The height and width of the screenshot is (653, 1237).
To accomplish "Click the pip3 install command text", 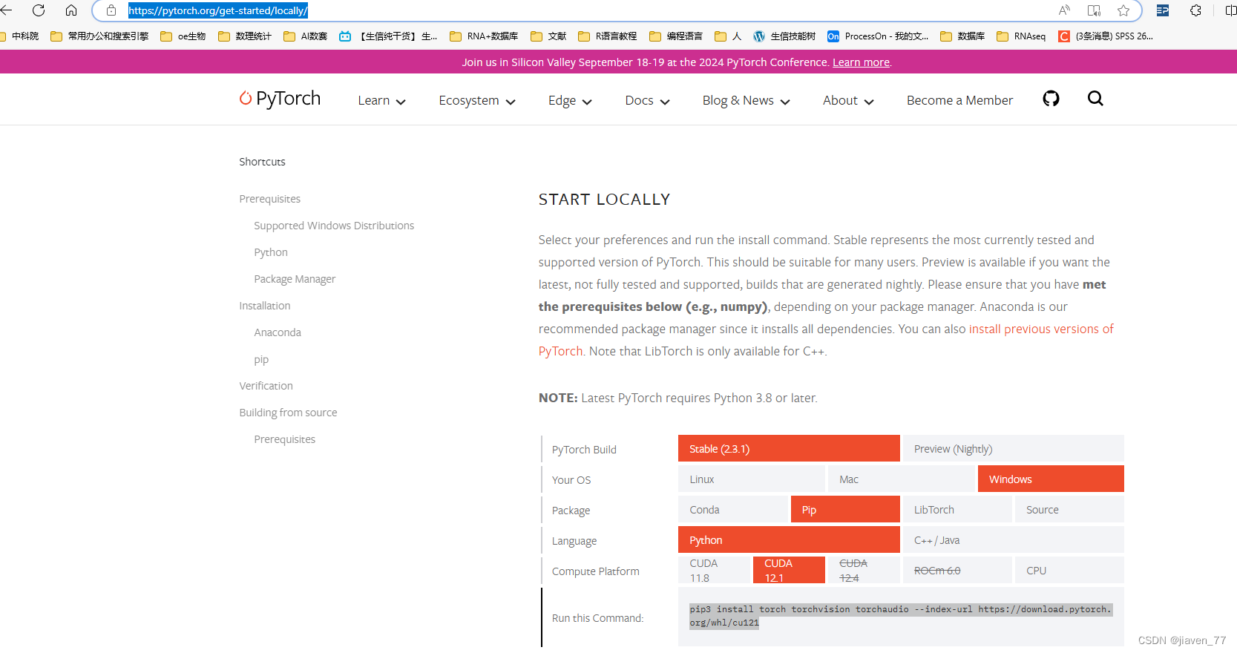I will click(900, 616).
